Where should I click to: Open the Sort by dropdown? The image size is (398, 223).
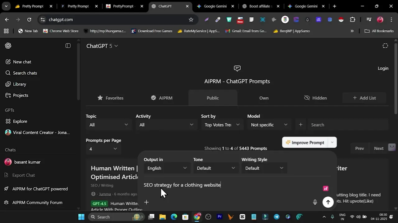(221, 125)
